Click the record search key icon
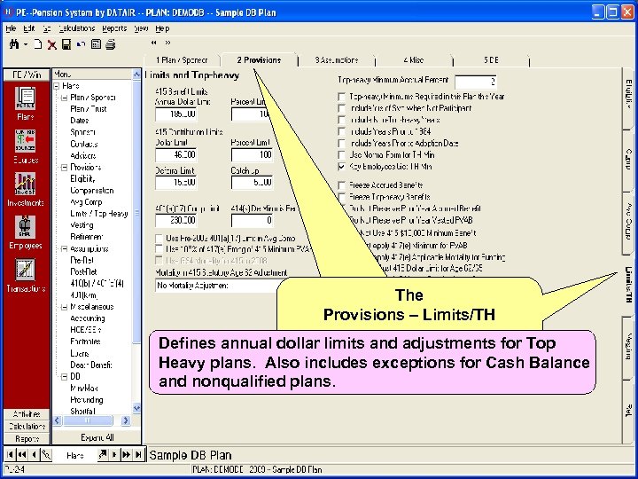Image resolution: width=638 pixels, height=479 pixels. click(46, 454)
